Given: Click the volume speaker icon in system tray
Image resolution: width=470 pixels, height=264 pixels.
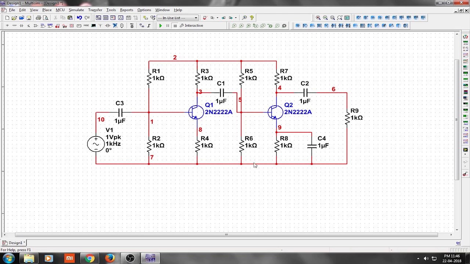Looking at the screenshot, I should pyautogui.click(x=426, y=258).
